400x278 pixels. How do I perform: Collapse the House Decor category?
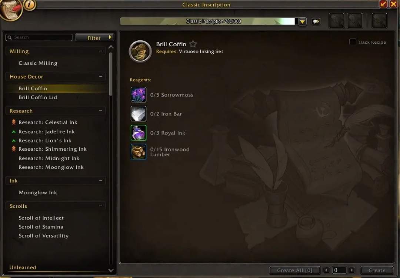point(100,76)
